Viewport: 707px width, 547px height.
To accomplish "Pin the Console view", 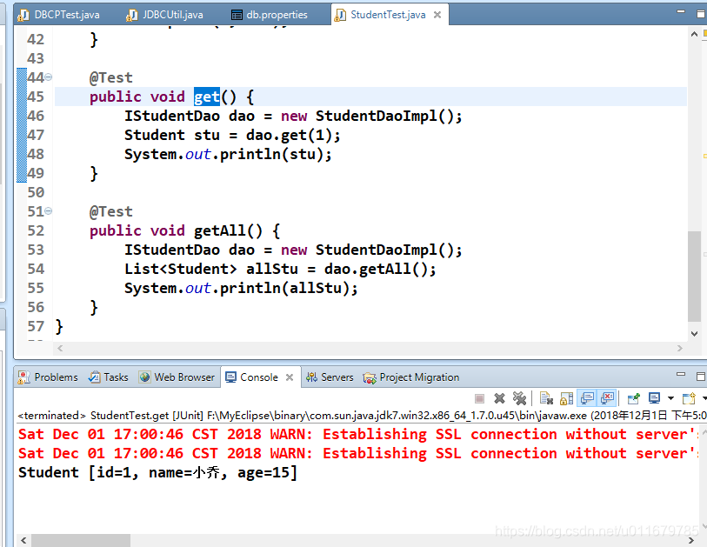I will [x=633, y=398].
